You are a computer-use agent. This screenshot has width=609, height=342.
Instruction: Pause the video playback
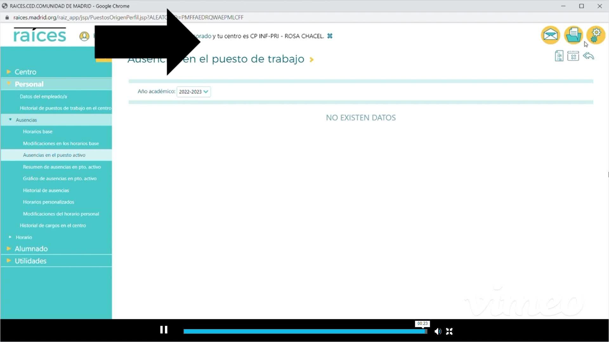164,330
